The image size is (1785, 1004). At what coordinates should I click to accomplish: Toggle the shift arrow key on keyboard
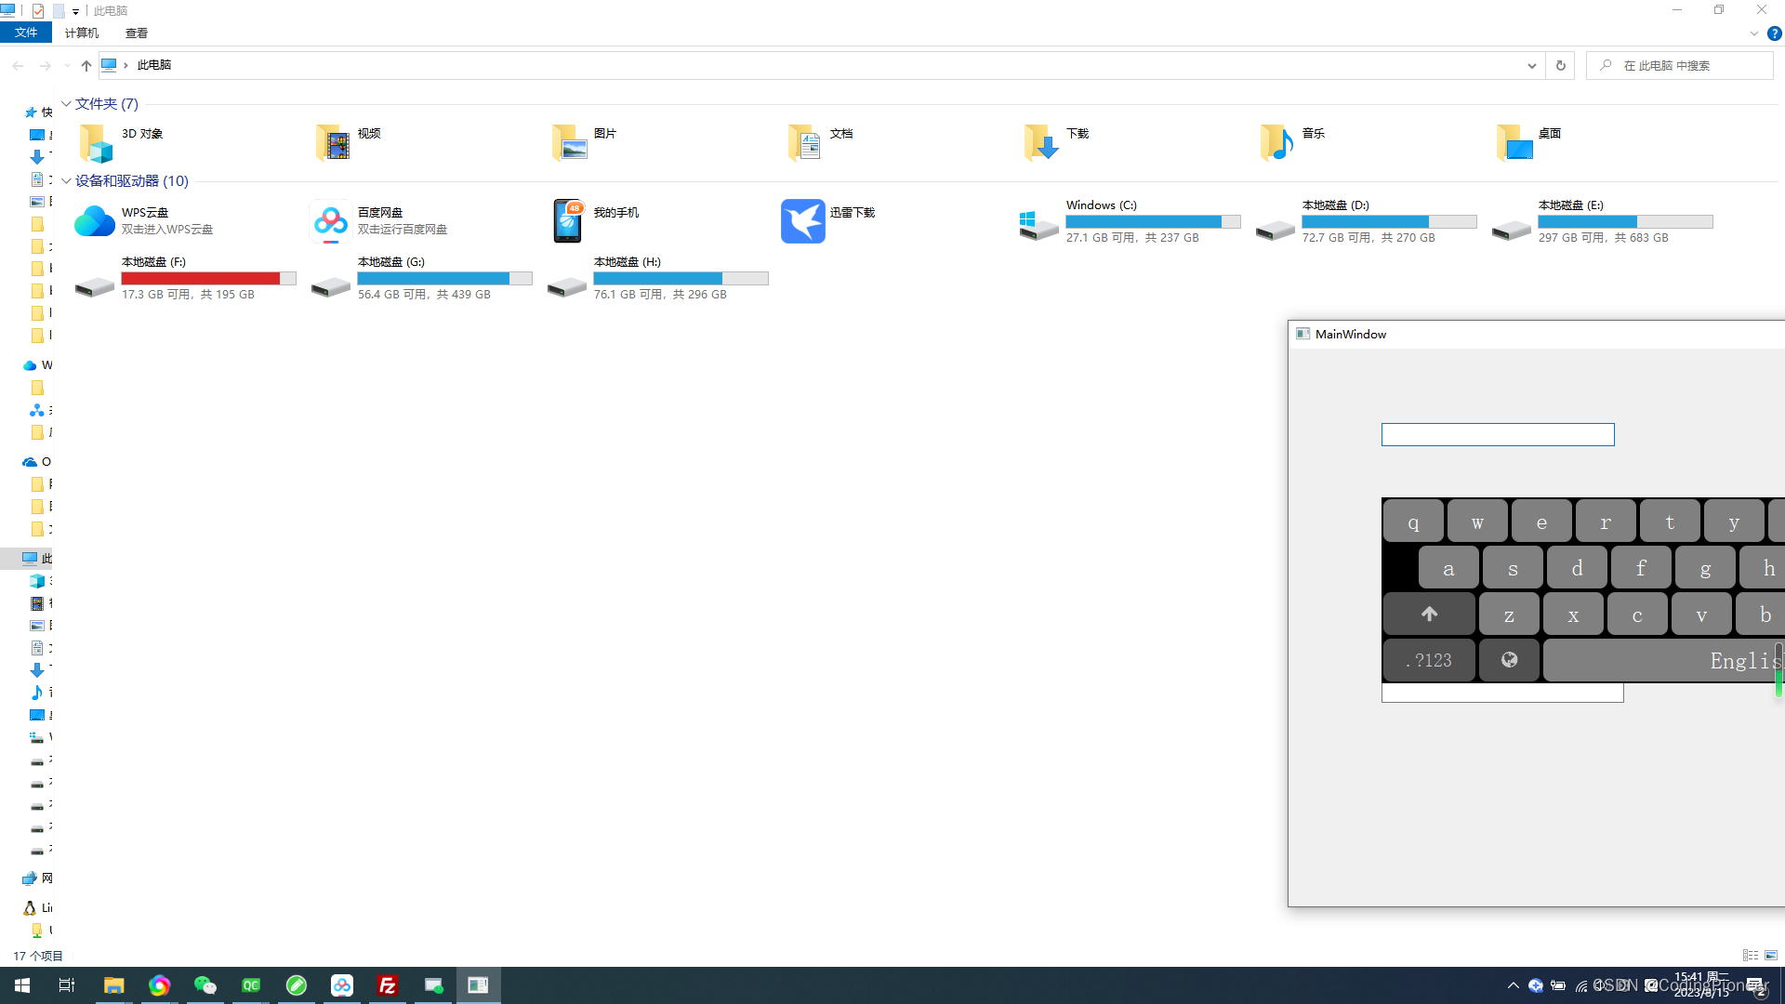coord(1429,614)
